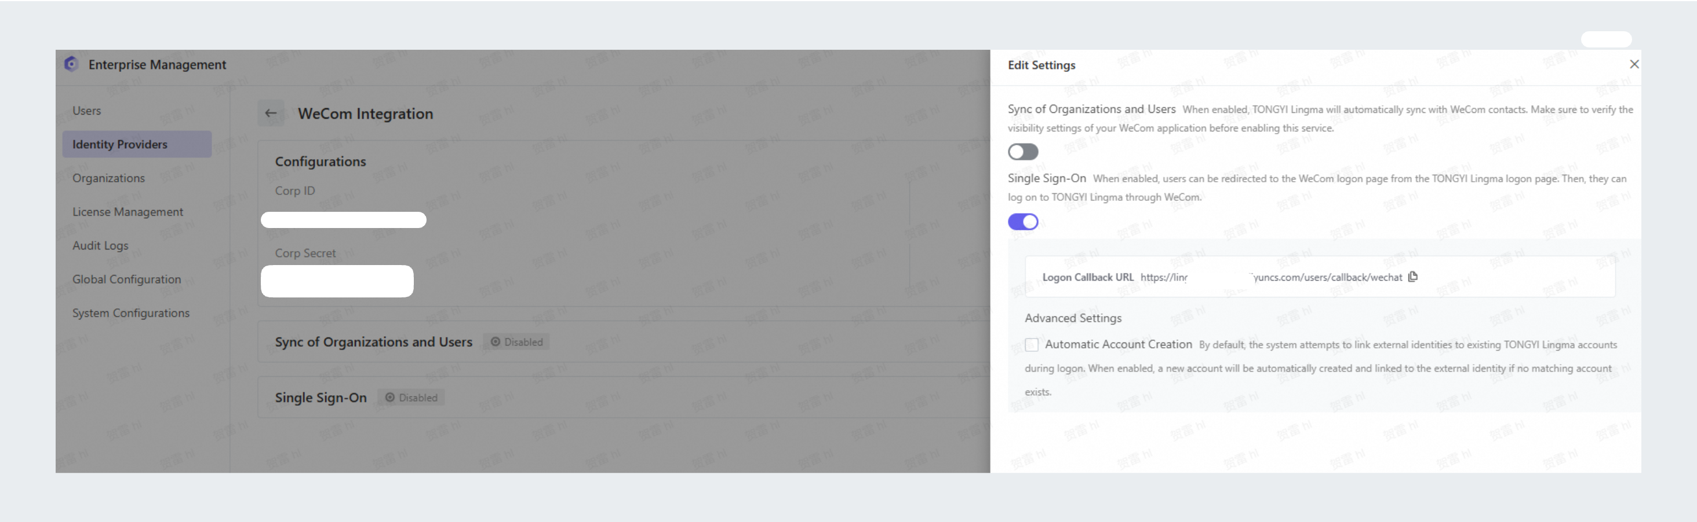This screenshot has height=522, width=1697.
Task: Click the Edit Settings panel title
Action: (1041, 65)
